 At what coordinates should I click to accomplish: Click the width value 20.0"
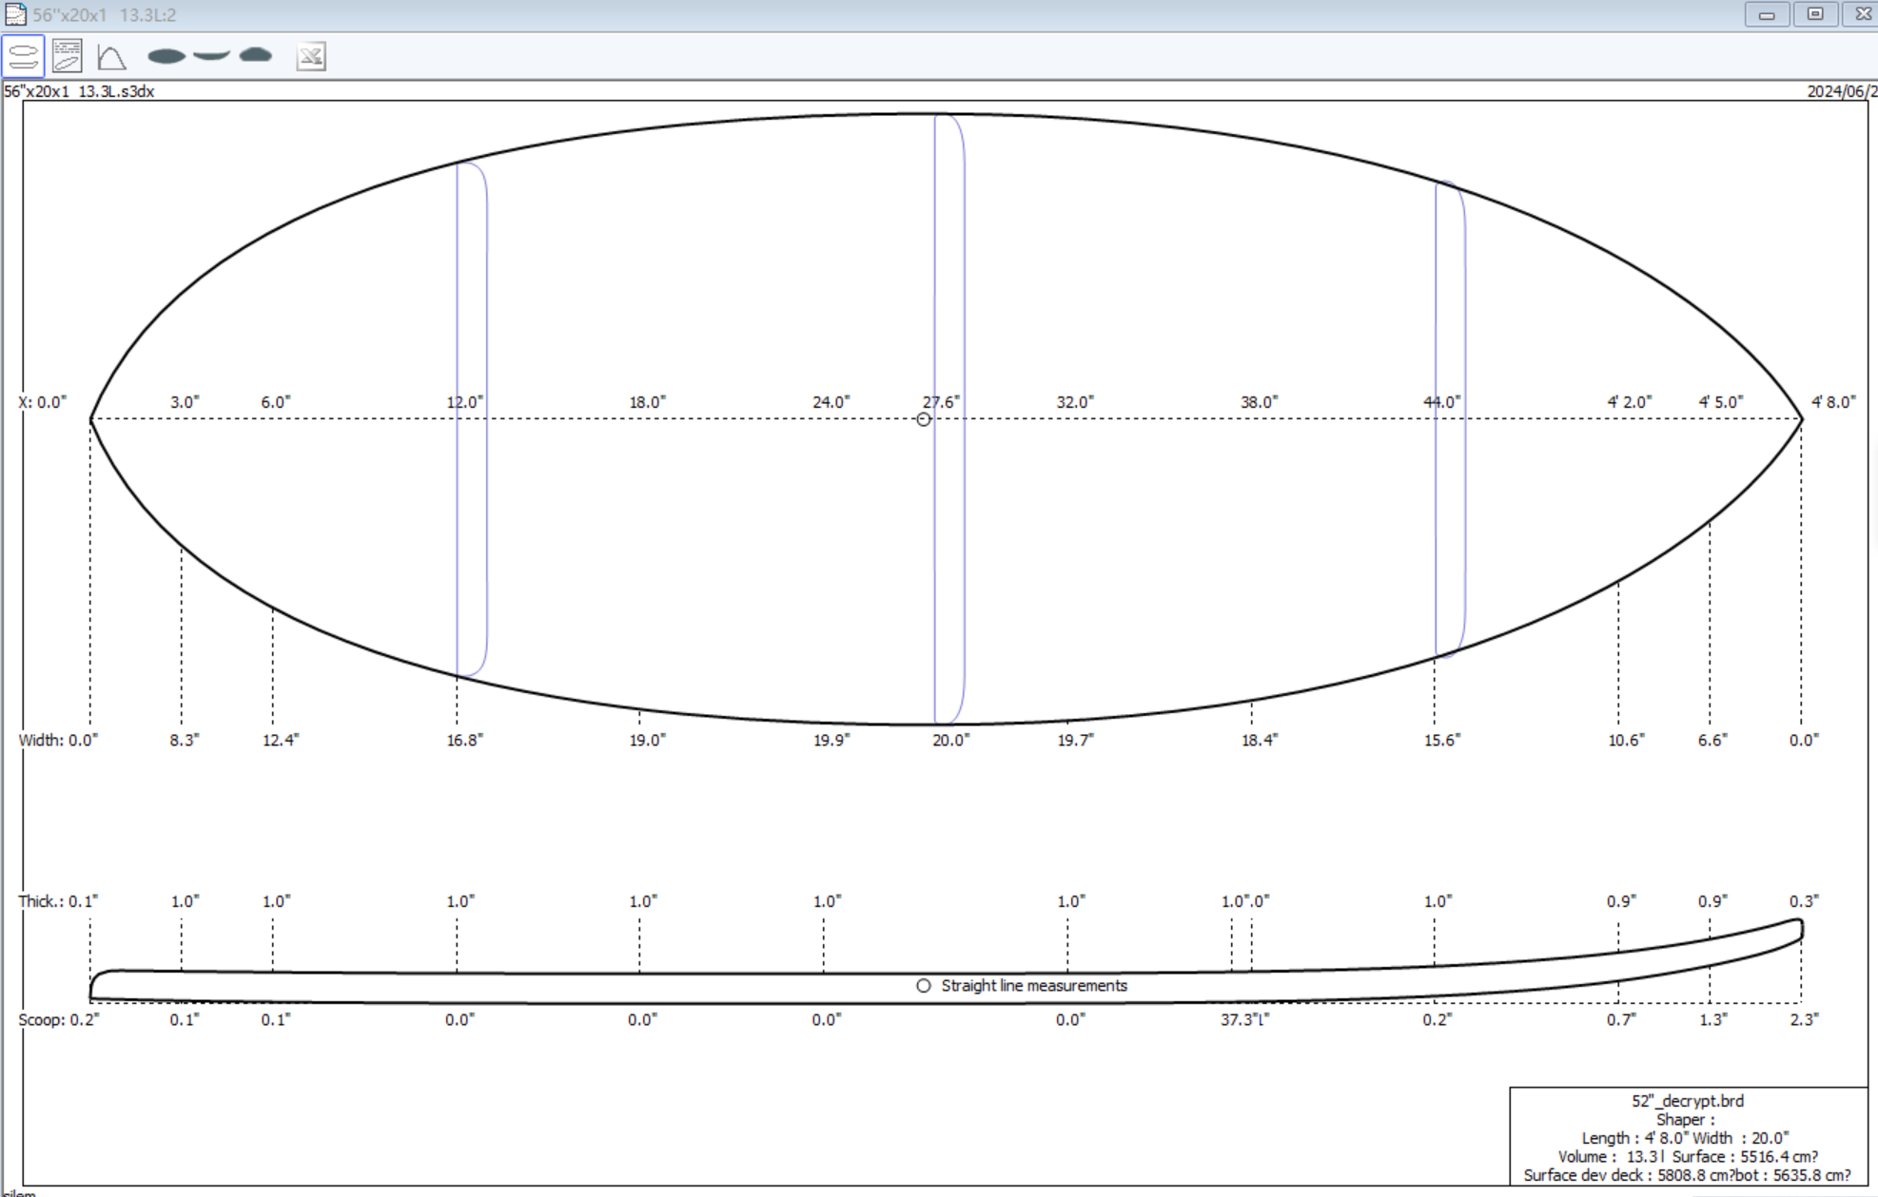[x=950, y=741]
